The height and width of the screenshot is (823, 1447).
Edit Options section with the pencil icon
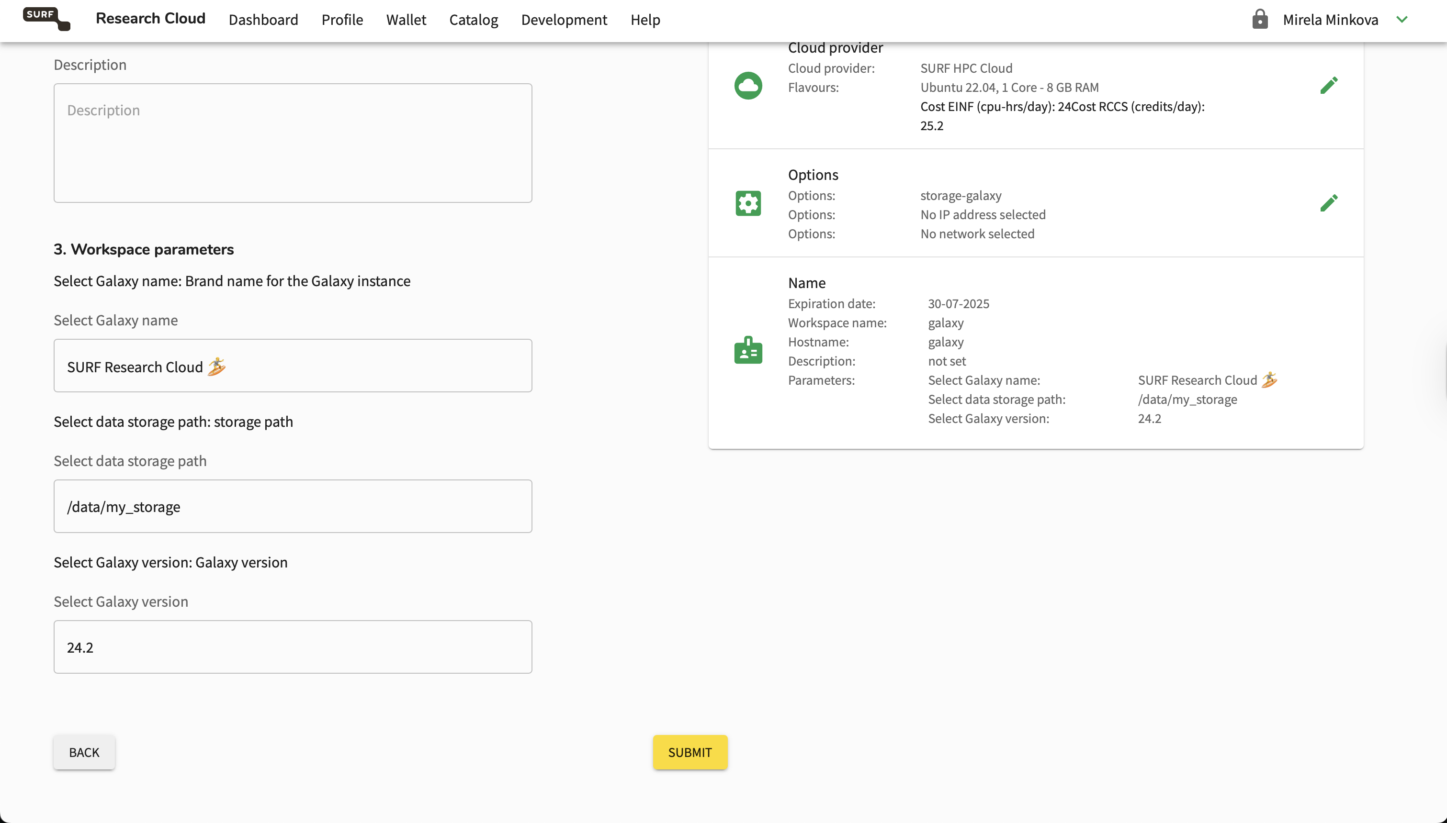1329,203
